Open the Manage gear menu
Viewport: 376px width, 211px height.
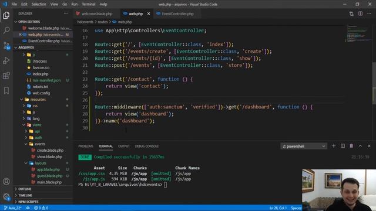tap(6, 197)
